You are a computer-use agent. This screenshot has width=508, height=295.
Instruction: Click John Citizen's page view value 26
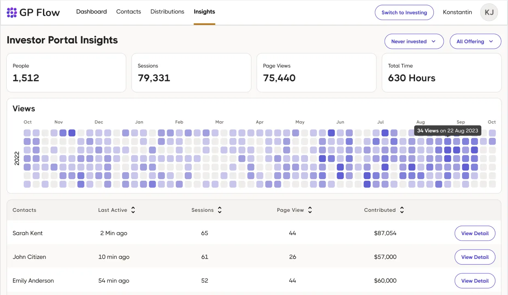pos(292,257)
